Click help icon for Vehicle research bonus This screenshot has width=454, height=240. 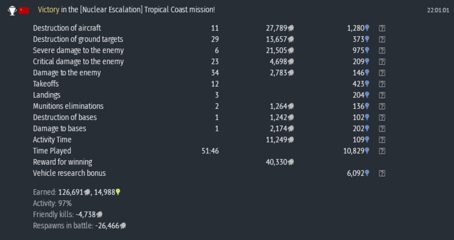coord(382,173)
